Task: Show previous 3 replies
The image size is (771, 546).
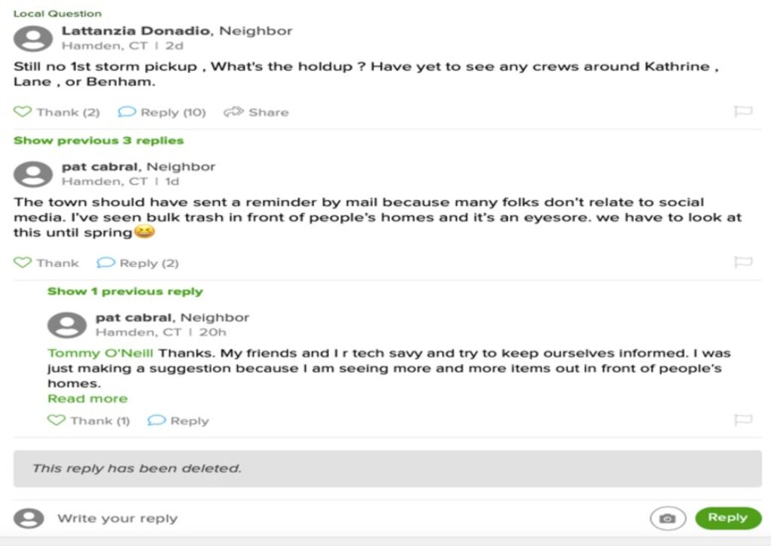Action: (99, 141)
